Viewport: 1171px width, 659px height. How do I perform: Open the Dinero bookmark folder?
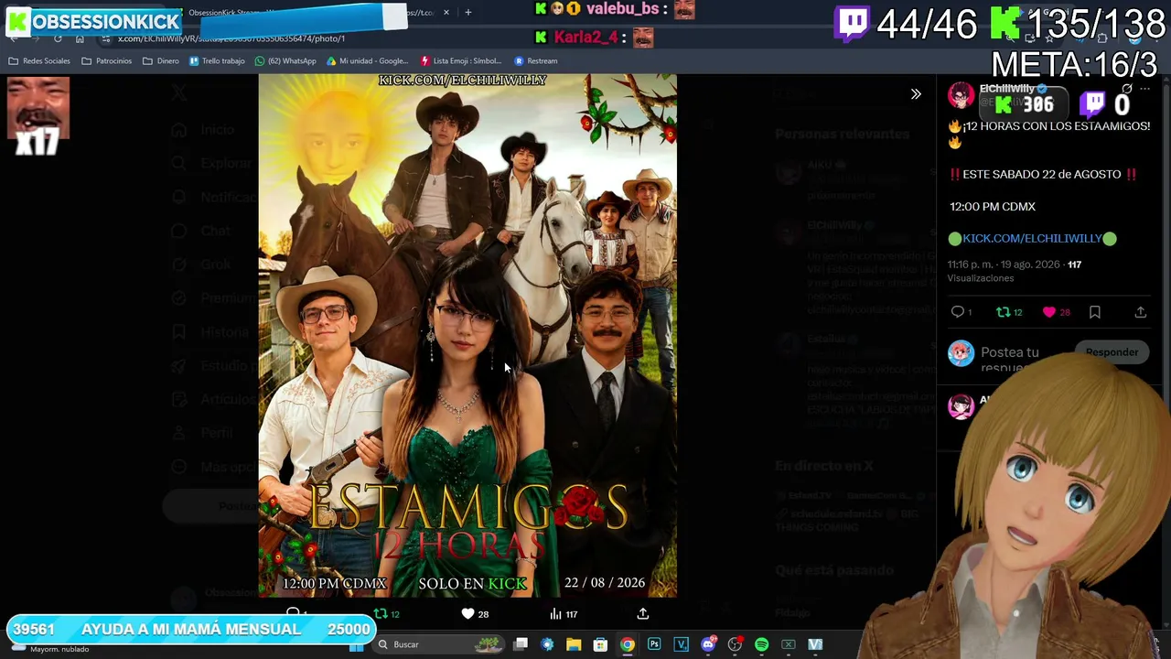tap(161, 61)
